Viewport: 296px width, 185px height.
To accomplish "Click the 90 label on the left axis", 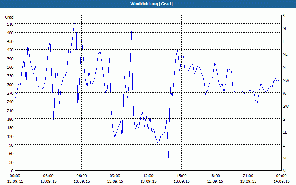I will [x=11, y=145].
